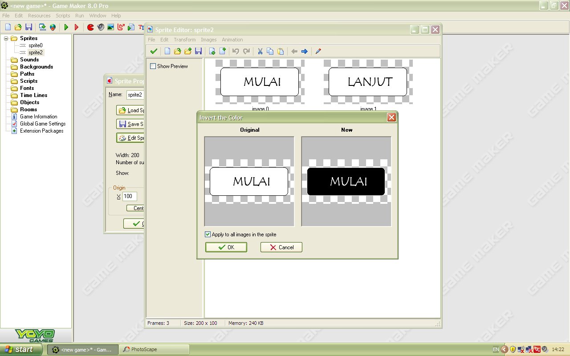This screenshot has height=356, width=570.
Task: Open the Resources menu
Action: click(39, 15)
